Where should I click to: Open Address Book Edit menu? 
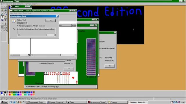pos(15,13)
